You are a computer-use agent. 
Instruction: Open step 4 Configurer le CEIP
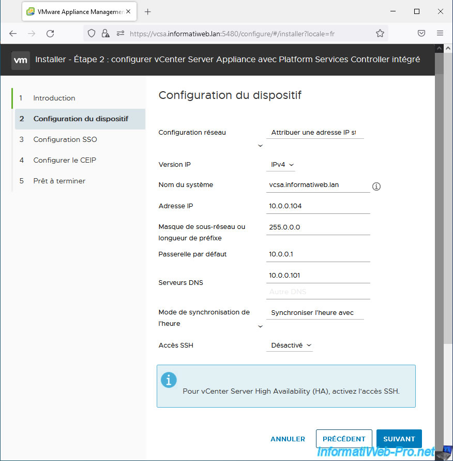point(65,160)
